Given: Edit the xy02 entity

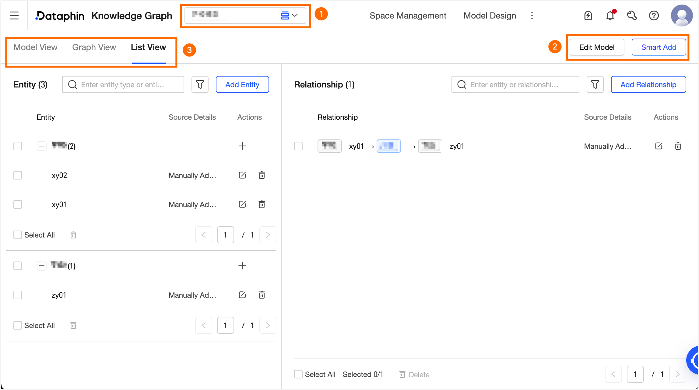Looking at the screenshot, I should (242, 175).
